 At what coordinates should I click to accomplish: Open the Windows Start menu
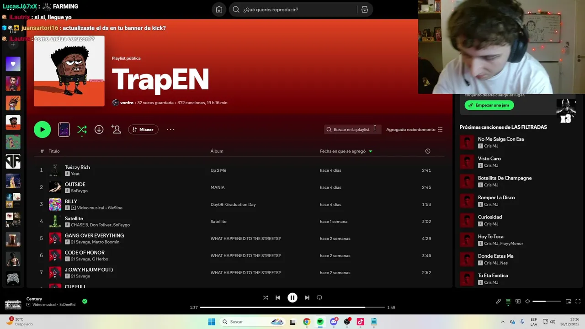(212, 322)
